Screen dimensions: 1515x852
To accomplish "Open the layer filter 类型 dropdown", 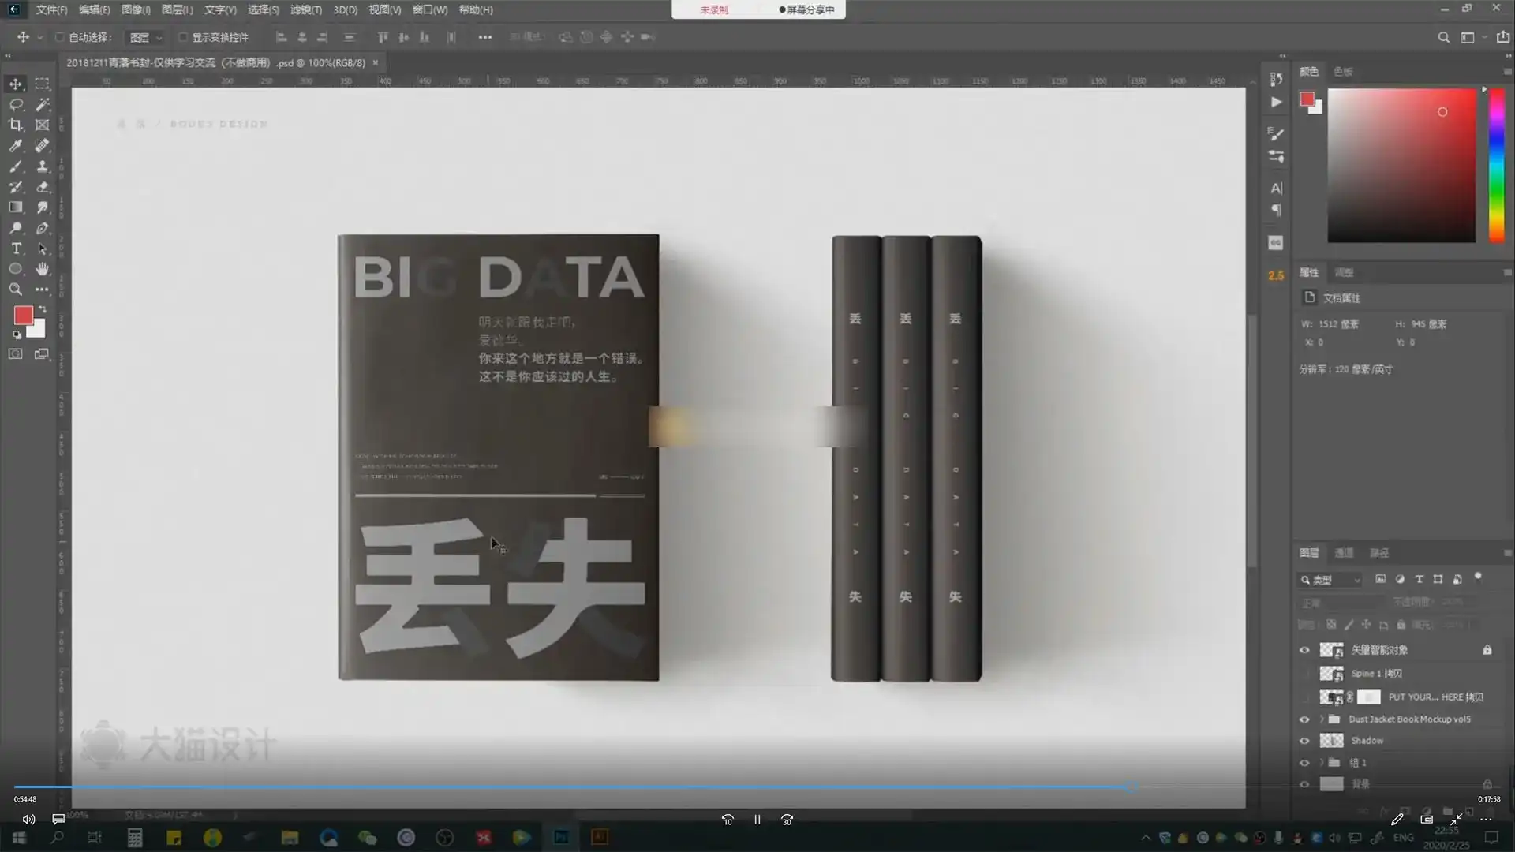I will [x=1330, y=580].
